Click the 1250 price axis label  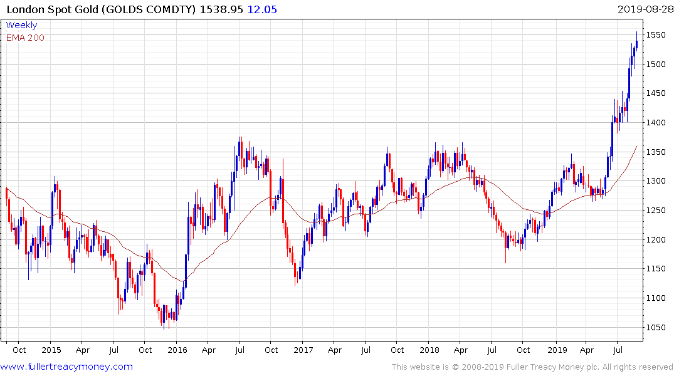[656, 210]
